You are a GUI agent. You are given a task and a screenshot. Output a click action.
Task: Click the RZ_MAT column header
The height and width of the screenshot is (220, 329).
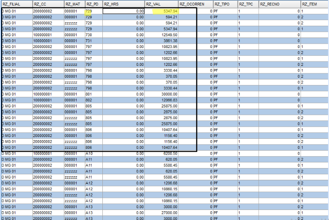point(74,4)
